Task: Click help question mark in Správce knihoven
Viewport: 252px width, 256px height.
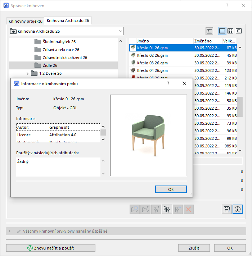Action: click(x=227, y=5)
